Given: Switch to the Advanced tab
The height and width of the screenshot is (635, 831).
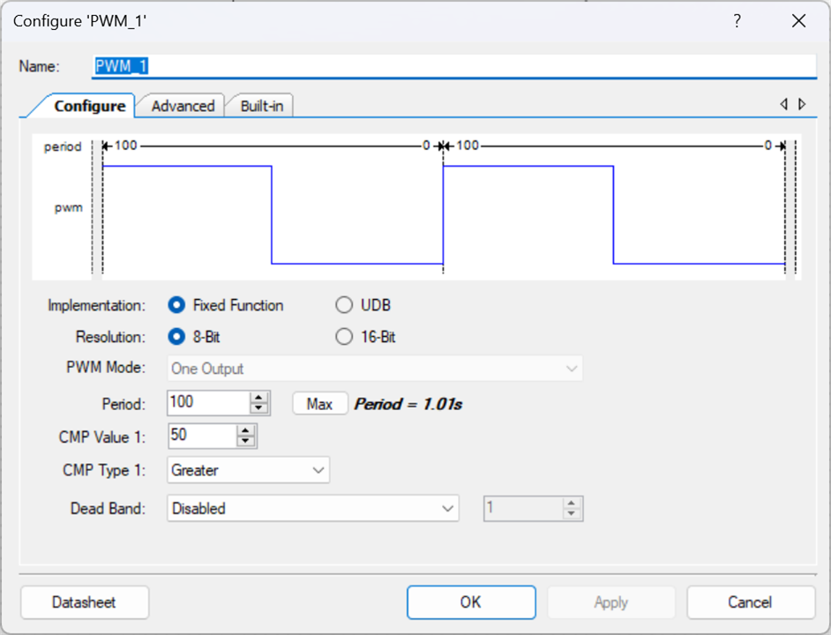Looking at the screenshot, I should pos(183,106).
